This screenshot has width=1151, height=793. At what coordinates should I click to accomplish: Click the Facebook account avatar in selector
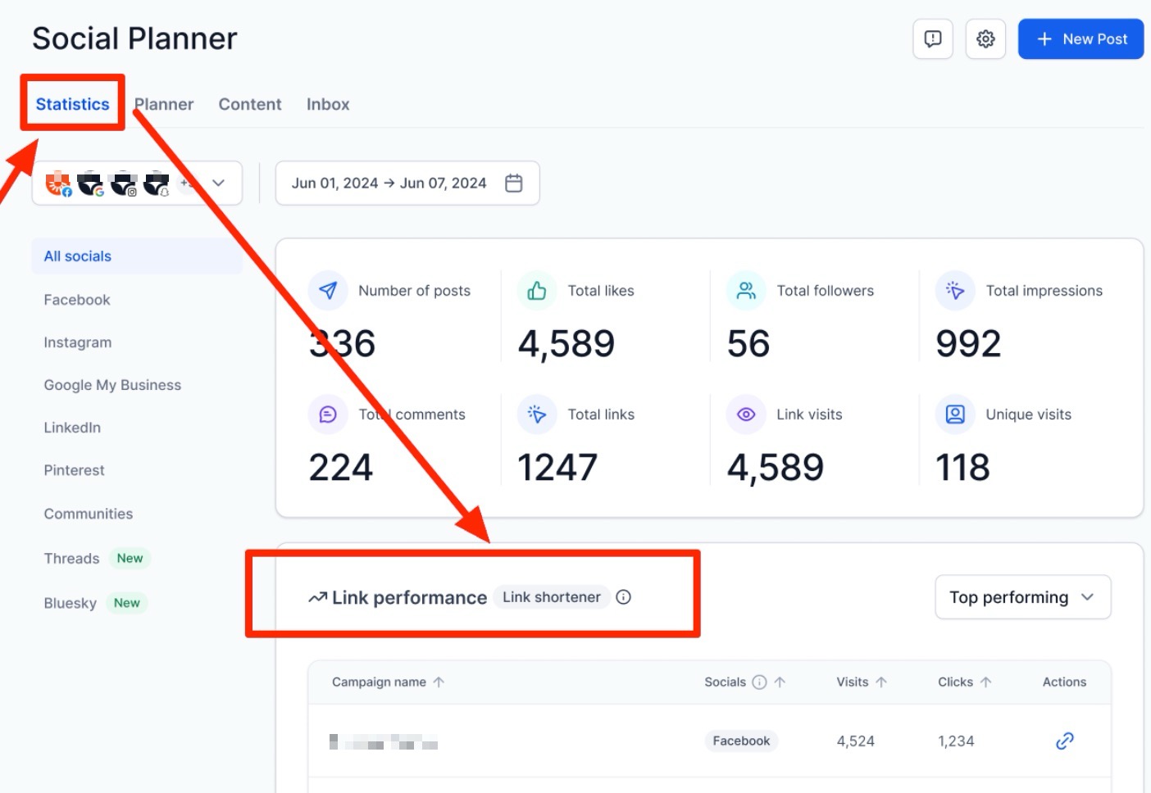click(58, 184)
